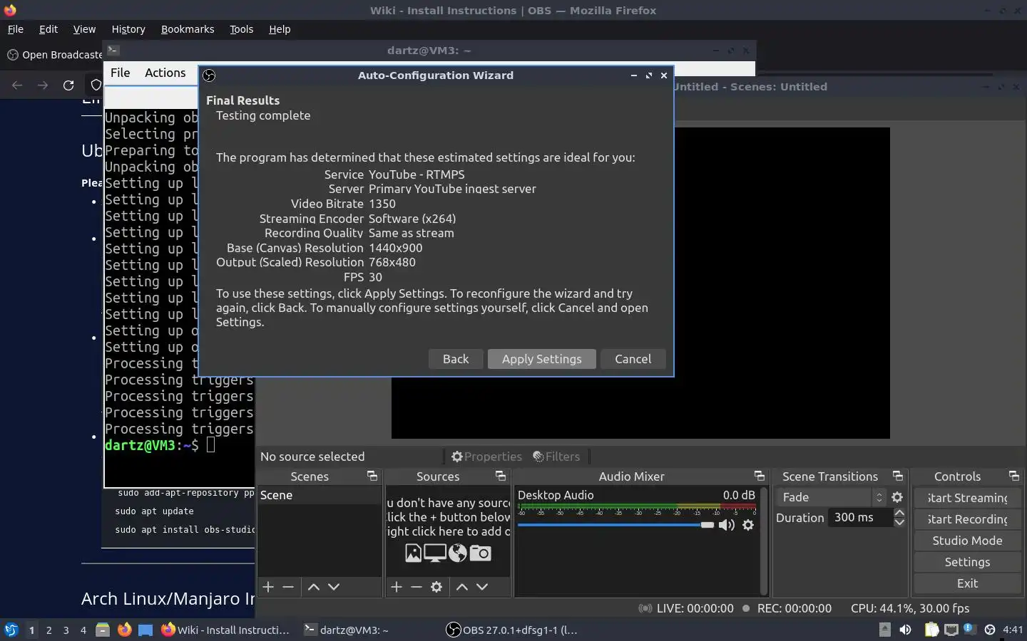Switch to workspace 1 in the taskbar
Viewport: 1027px width, 641px height.
click(x=31, y=630)
